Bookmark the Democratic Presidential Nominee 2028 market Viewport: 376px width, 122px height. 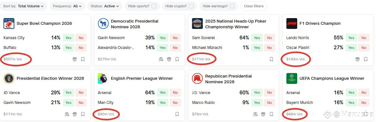(x=177, y=59)
